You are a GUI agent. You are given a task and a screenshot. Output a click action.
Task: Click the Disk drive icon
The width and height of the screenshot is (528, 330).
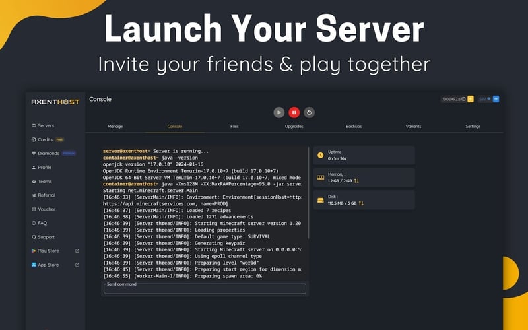pos(321,200)
